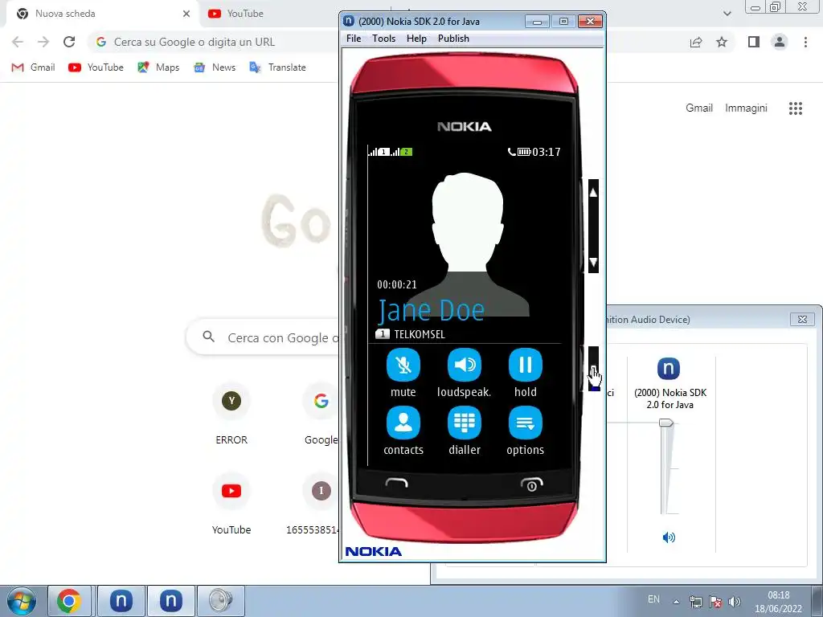Open Google shortcut tile
This screenshot has width=823, height=617.
(x=321, y=415)
